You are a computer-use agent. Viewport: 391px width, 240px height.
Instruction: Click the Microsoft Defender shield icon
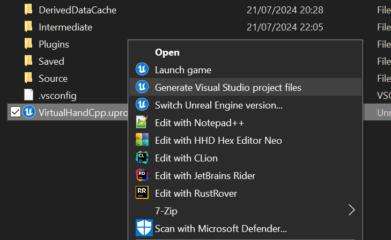[x=144, y=228]
